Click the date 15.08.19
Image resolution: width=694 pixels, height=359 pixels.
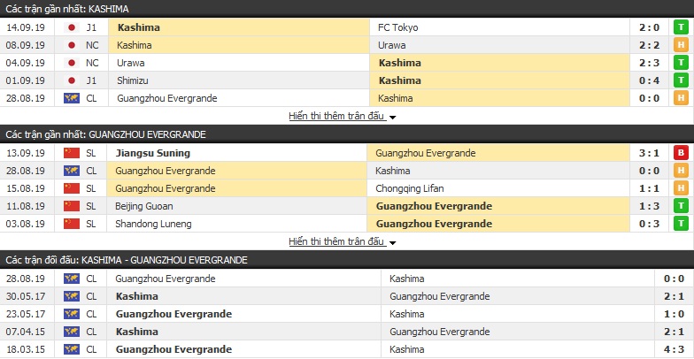26,188
